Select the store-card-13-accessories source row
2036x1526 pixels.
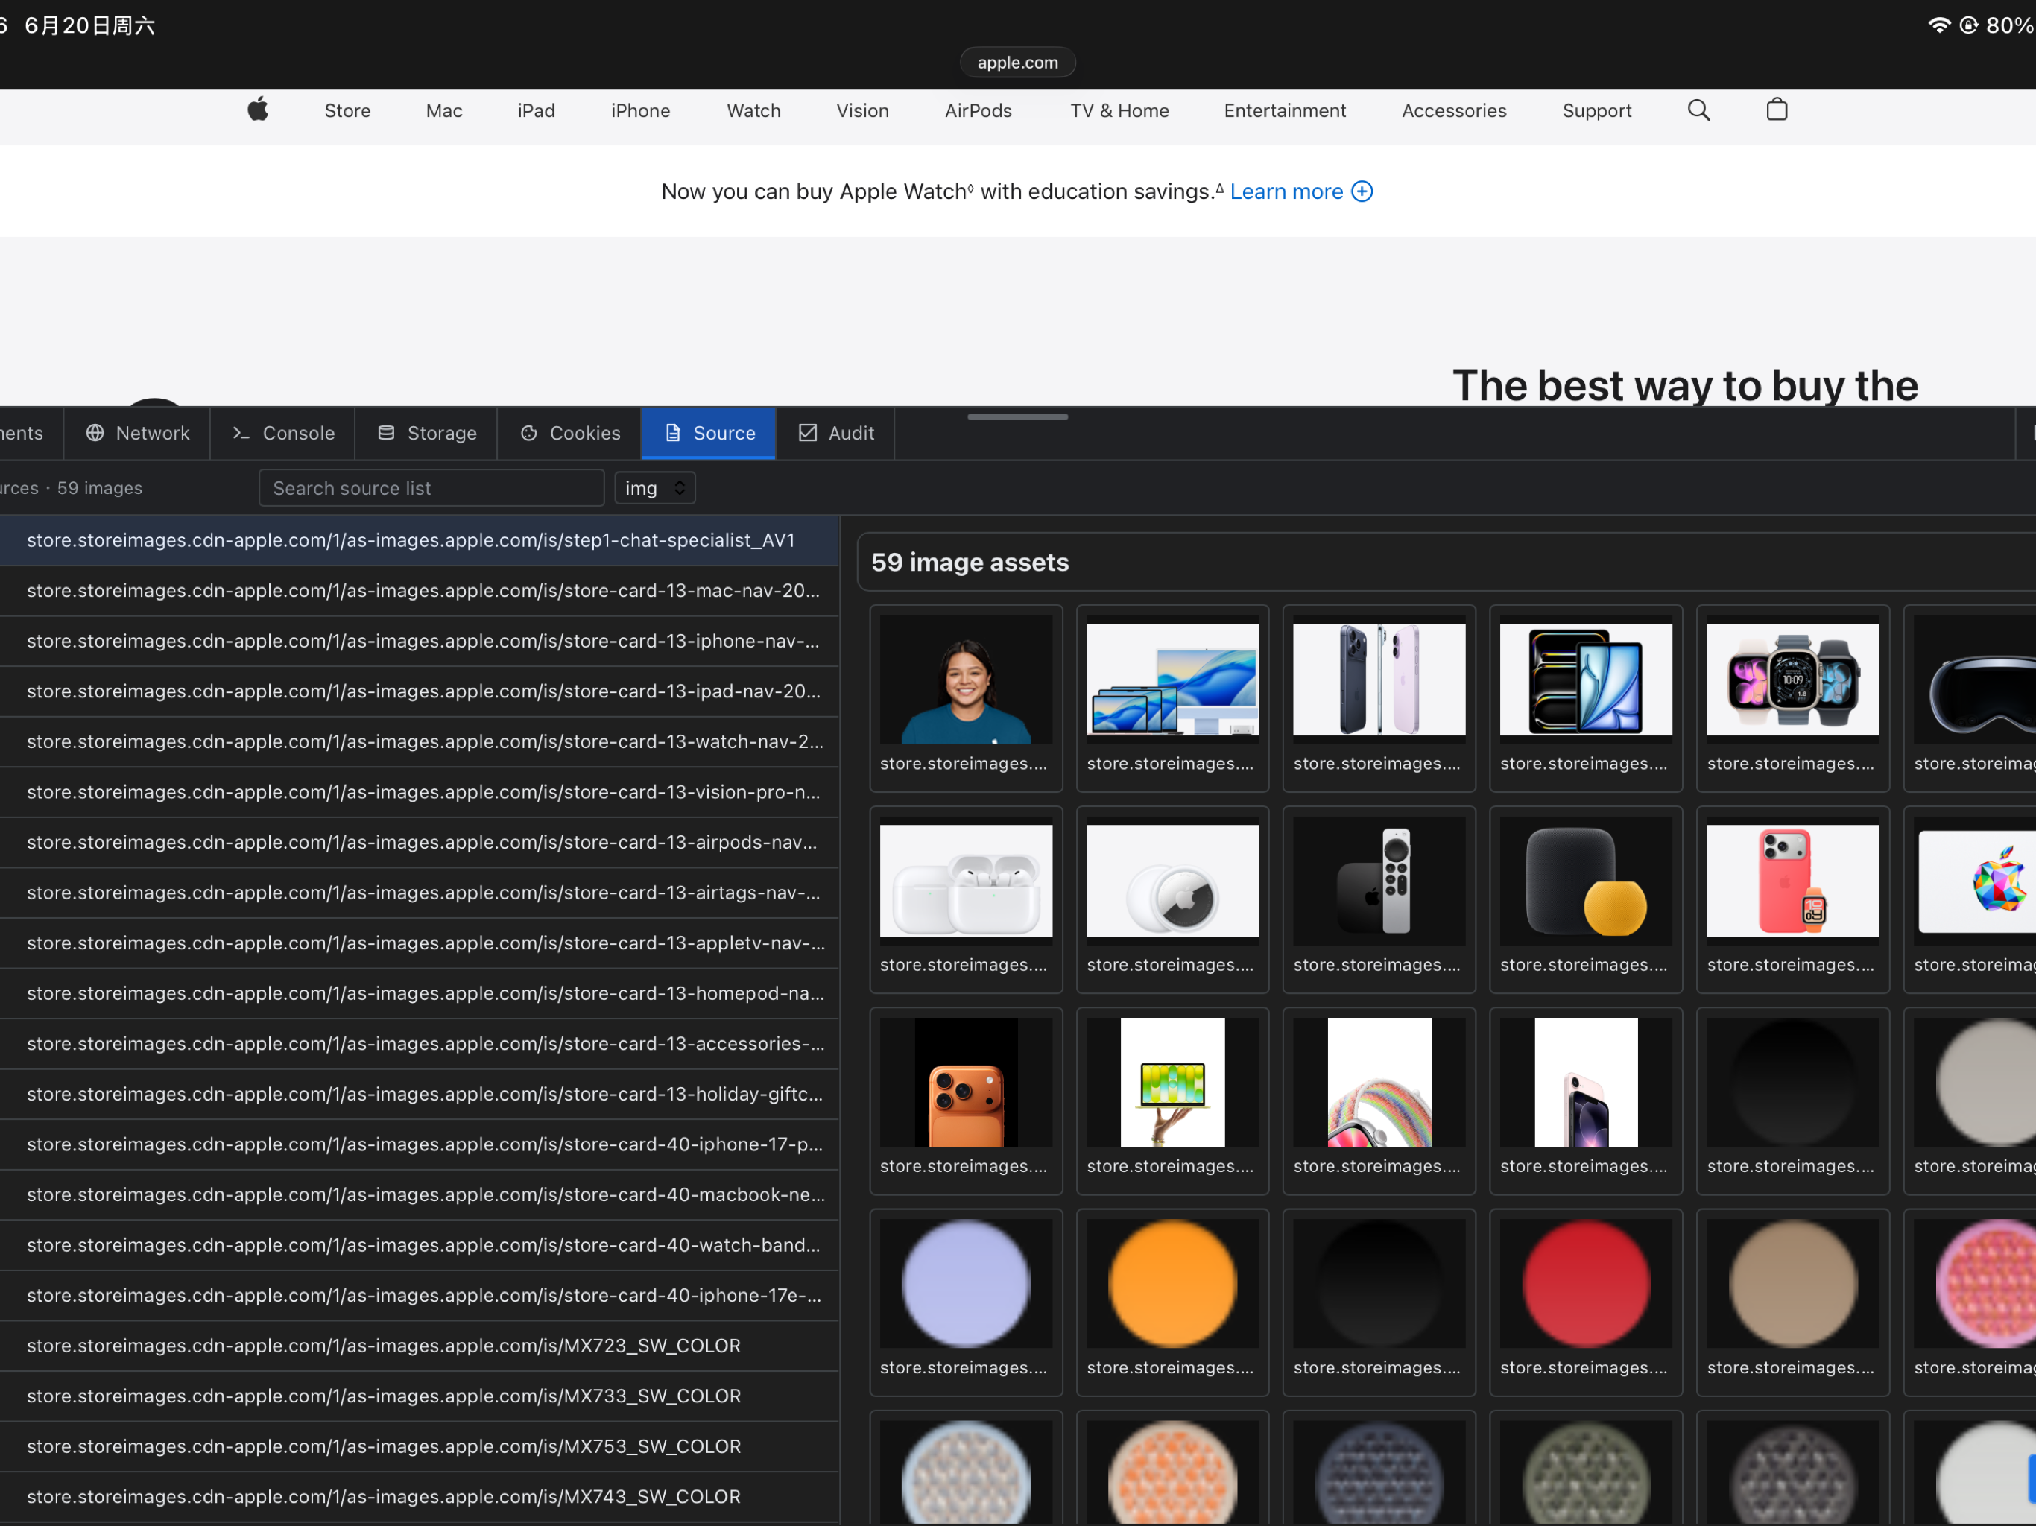click(420, 1044)
